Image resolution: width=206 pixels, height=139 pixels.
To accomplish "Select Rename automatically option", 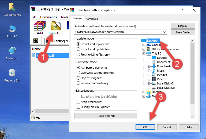I will pyautogui.click(x=78, y=83).
